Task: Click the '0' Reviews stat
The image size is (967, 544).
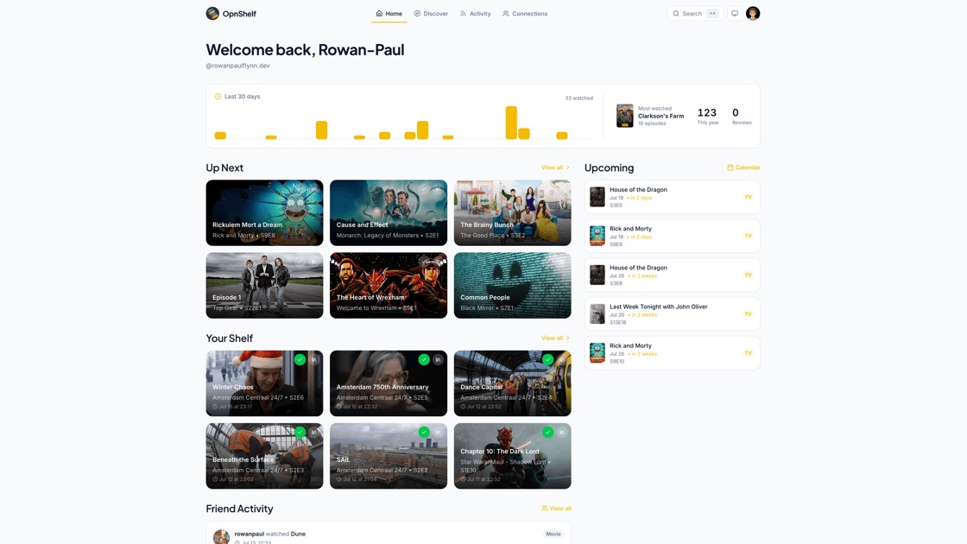Action: pyautogui.click(x=735, y=113)
